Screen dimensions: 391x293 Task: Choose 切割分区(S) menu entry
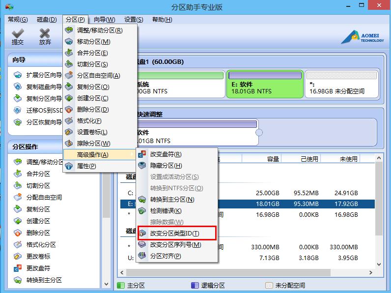(x=100, y=64)
